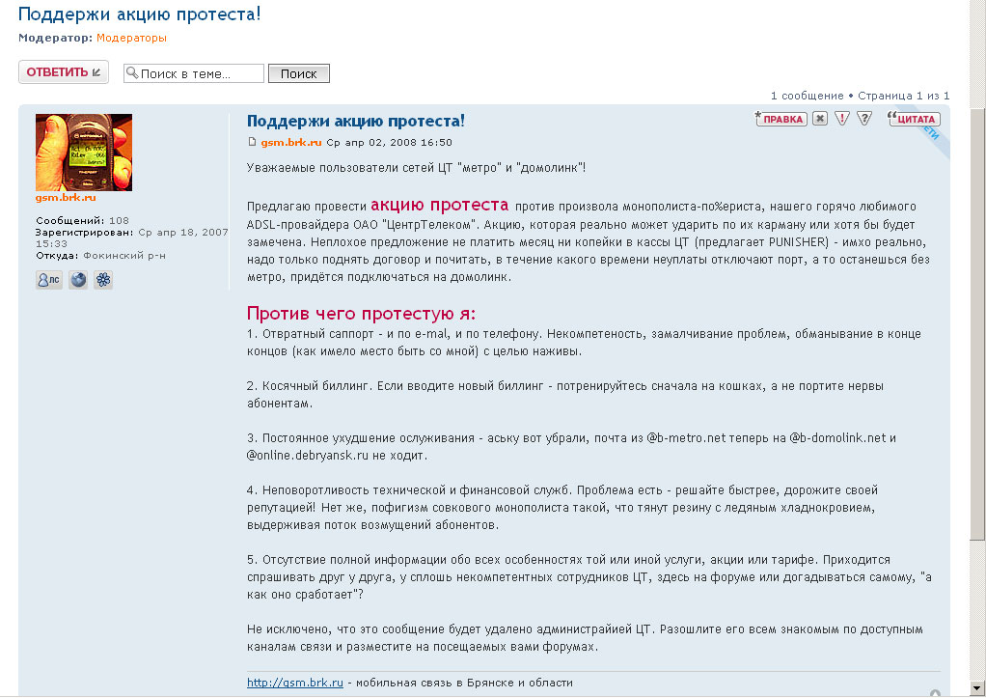Follow the http://gsm.brk.ru signature link
This screenshot has height=698, width=986.
[x=295, y=683]
